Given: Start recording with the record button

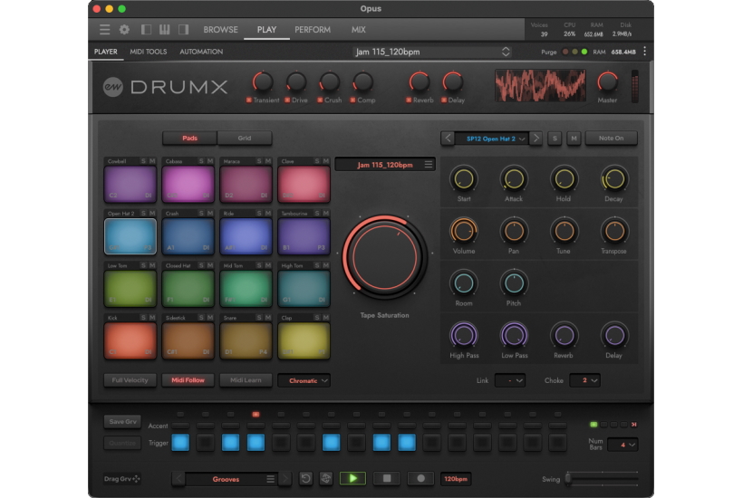Looking at the screenshot, I should [420, 479].
